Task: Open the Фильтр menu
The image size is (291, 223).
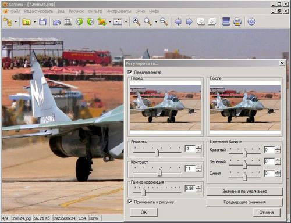Action: 95,11
